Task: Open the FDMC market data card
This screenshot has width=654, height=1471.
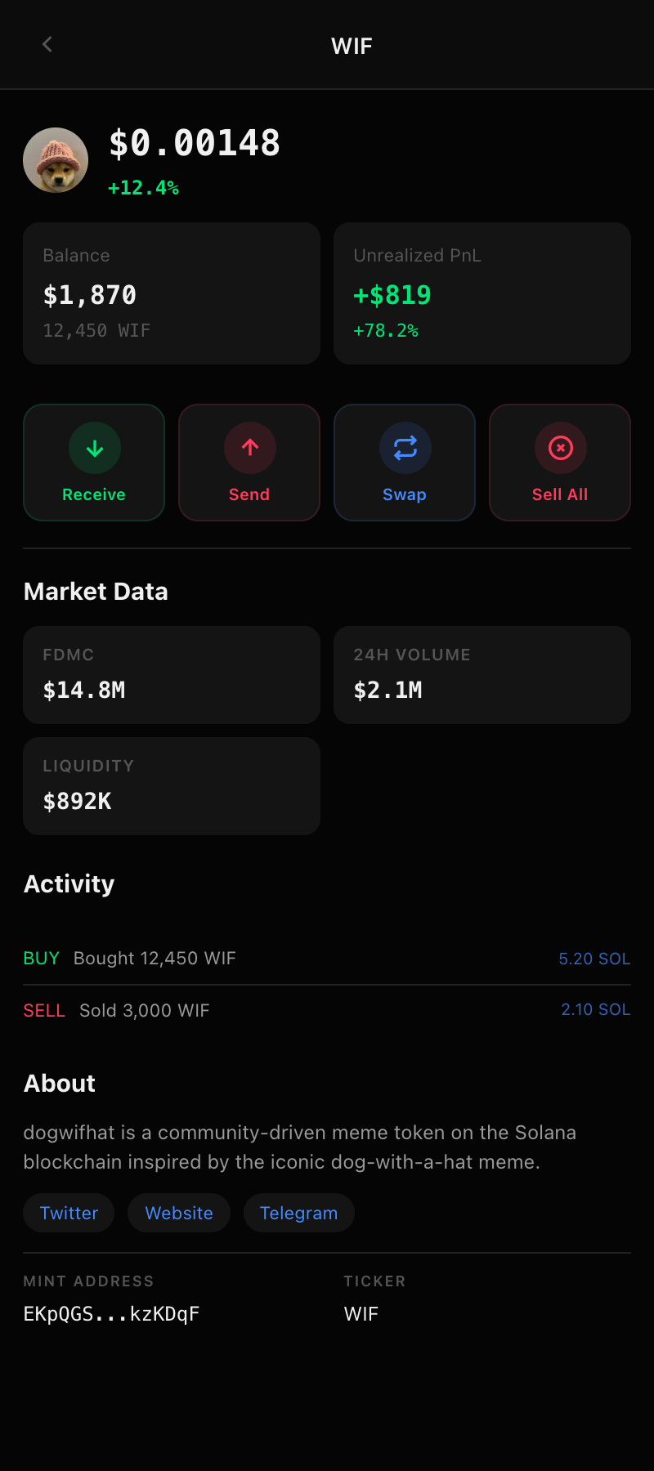Action: 172,675
